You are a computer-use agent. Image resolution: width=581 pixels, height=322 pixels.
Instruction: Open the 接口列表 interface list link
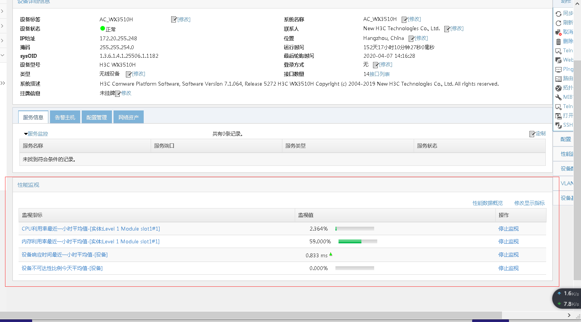click(x=380, y=74)
